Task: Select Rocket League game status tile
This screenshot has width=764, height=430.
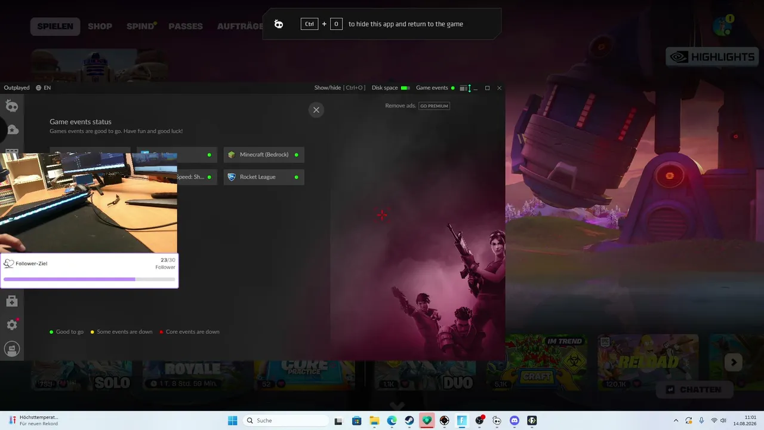Action: pos(264,177)
